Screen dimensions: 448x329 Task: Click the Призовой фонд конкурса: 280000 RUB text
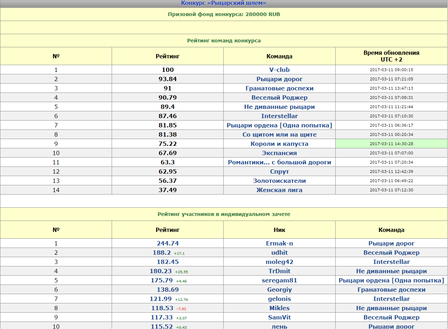click(x=224, y=14)
